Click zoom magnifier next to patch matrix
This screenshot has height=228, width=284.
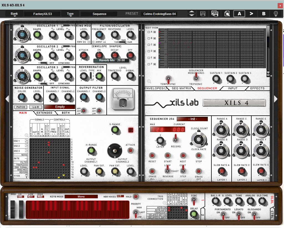point(26,135)
